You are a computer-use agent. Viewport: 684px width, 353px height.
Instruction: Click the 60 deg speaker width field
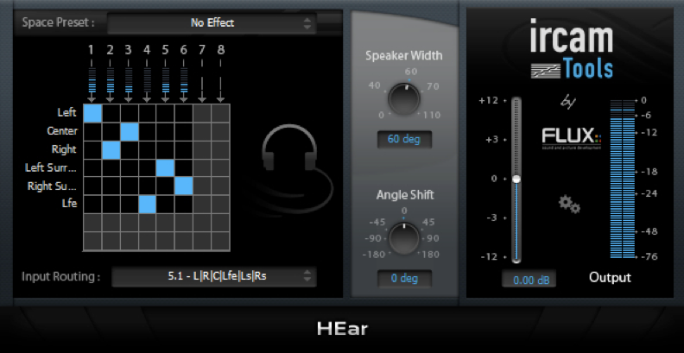click(x=403, y=138)
